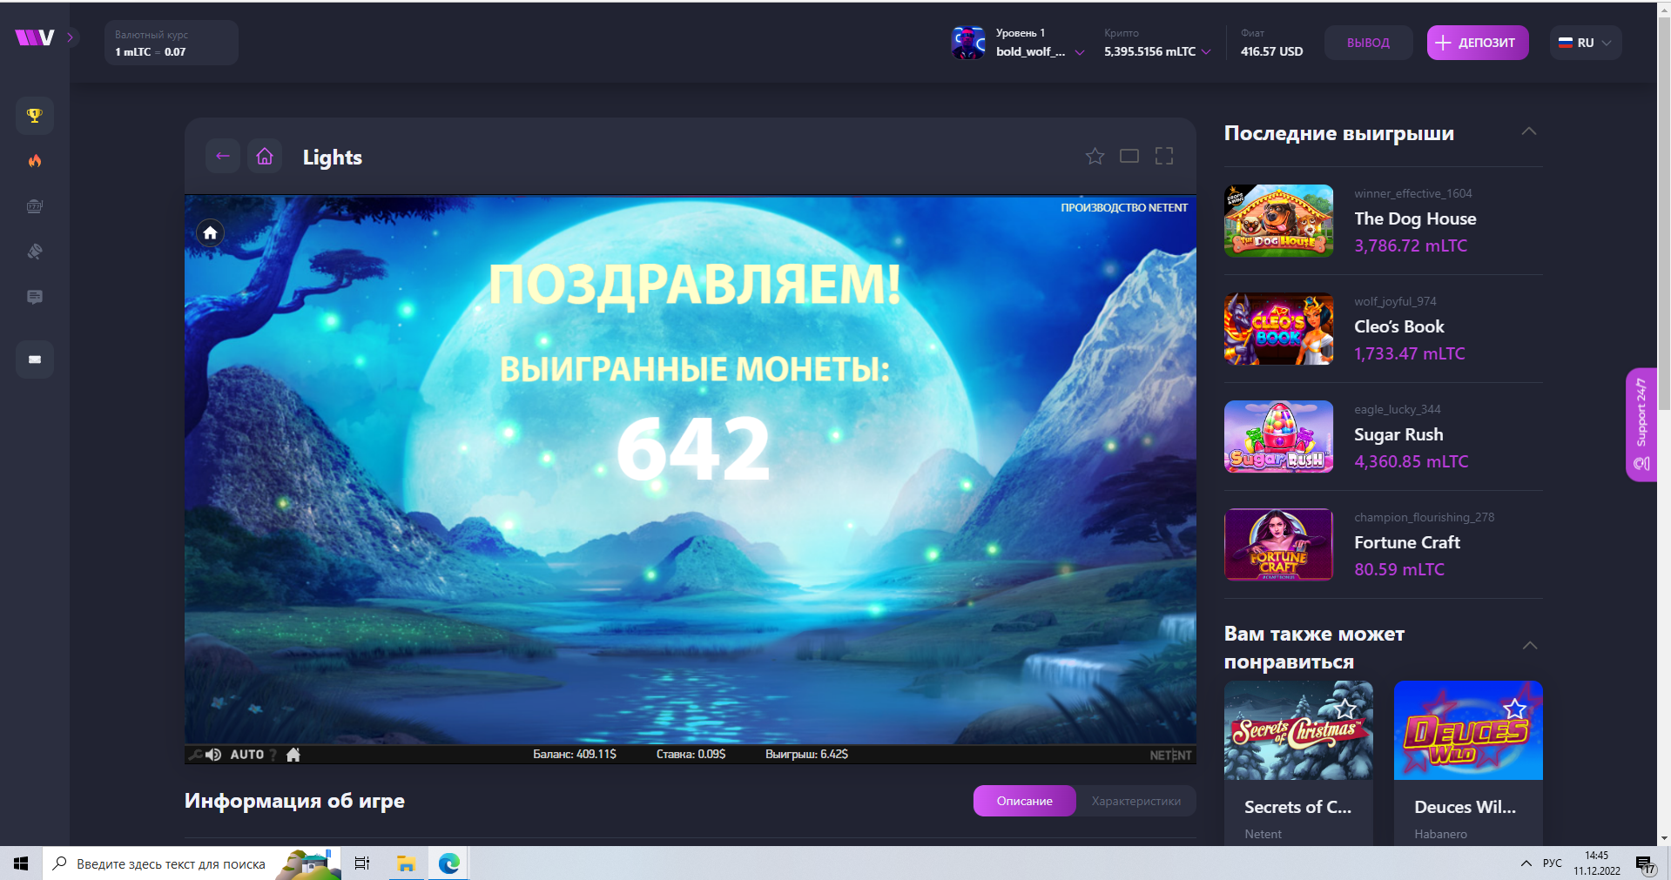Open the Support 24/7 side tab
Viewport: 1671px width, 880px height.
1641,425
